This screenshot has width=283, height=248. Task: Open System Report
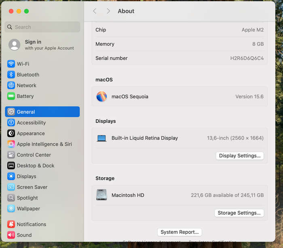pyautogui.click(x=180, y=232)
